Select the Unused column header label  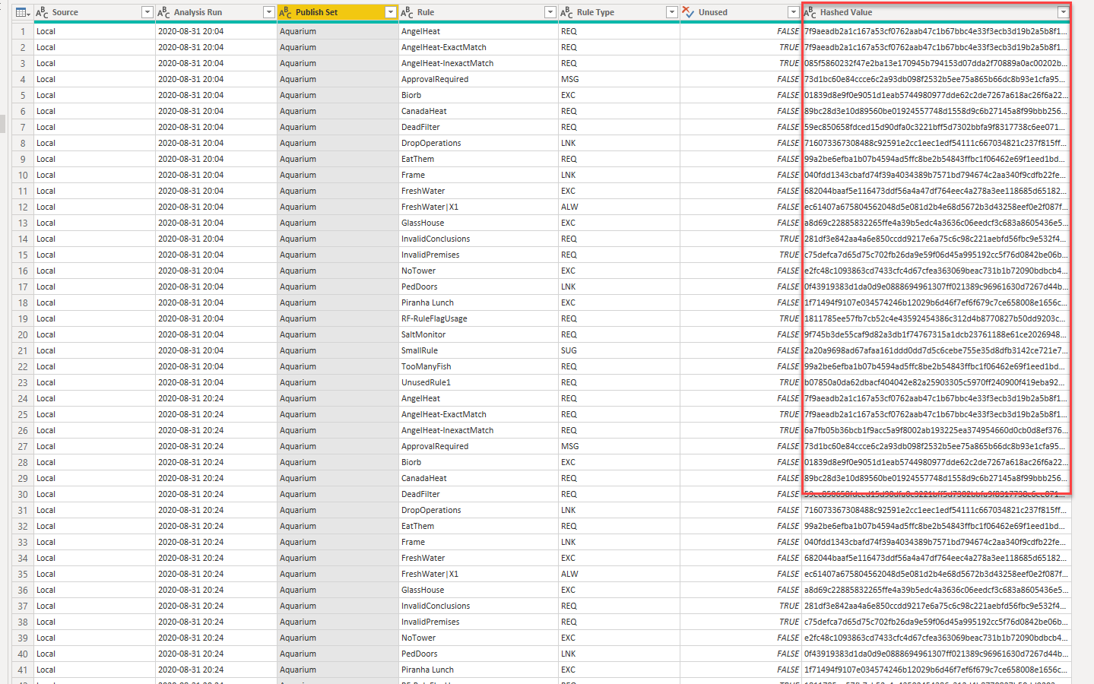click(713, 12)
